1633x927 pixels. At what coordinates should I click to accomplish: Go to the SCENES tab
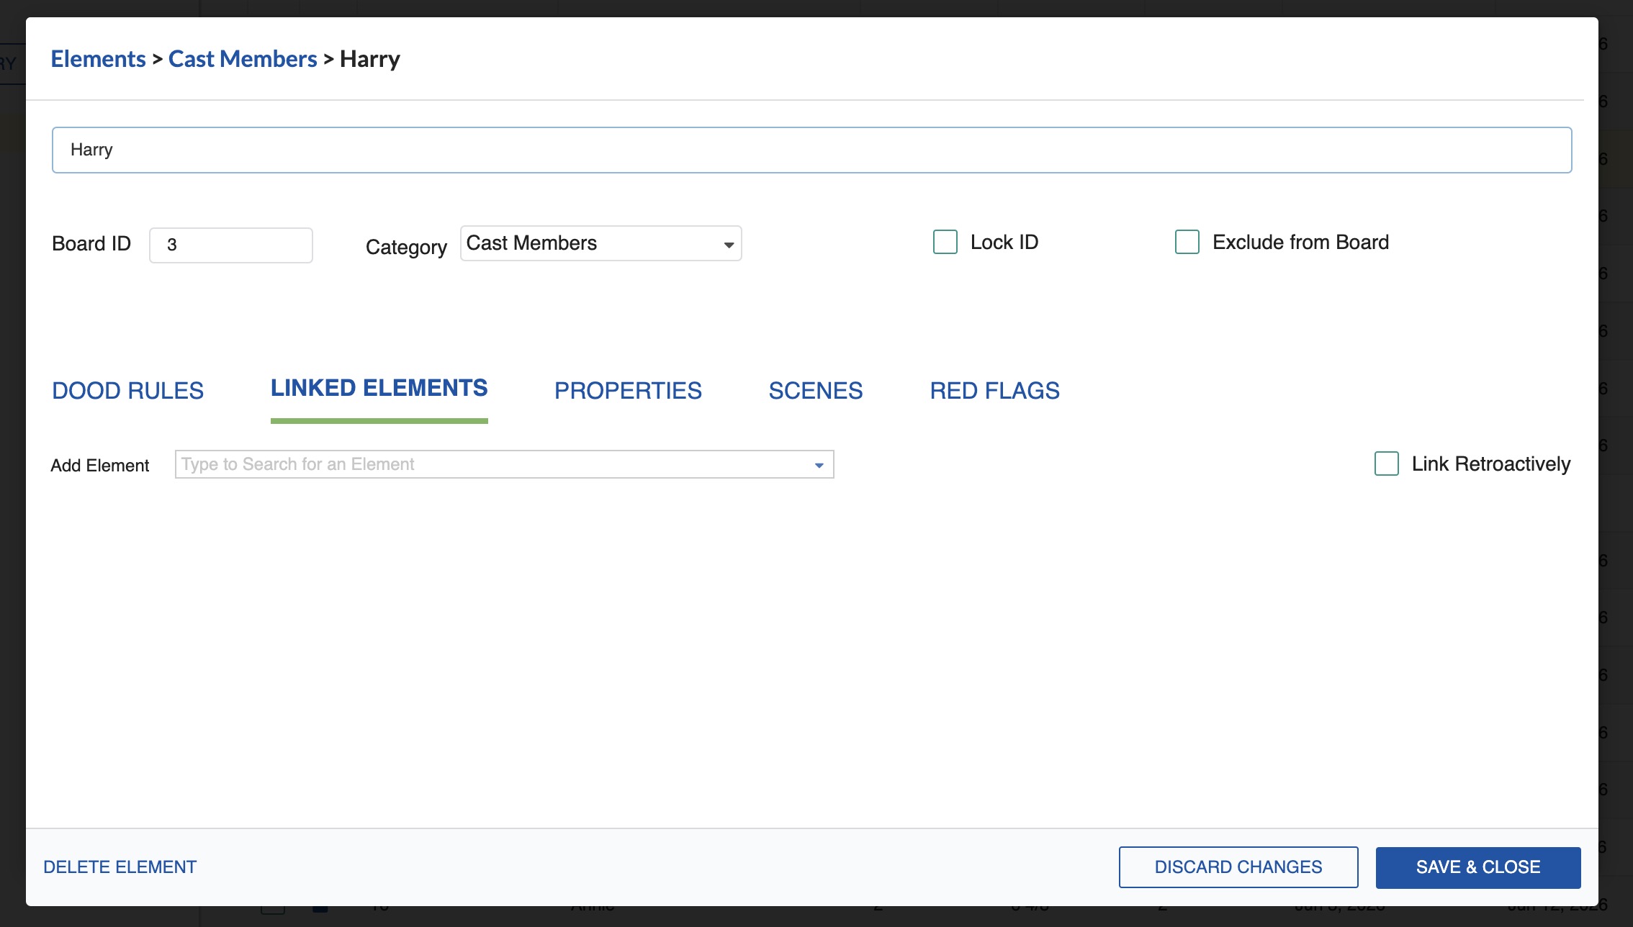[x=815, y=391]
